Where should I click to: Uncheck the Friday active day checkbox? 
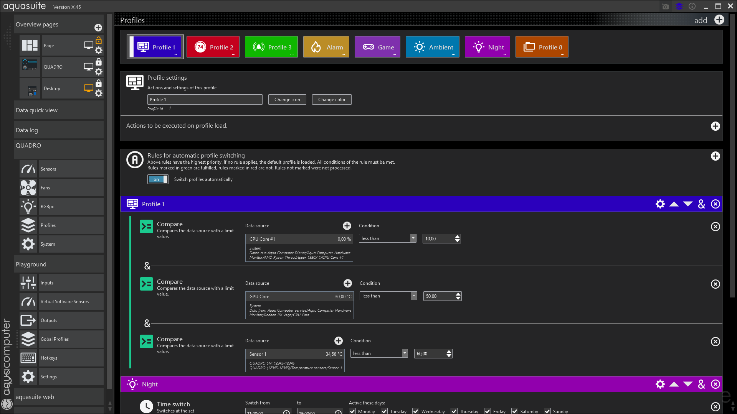pos(487,411)
